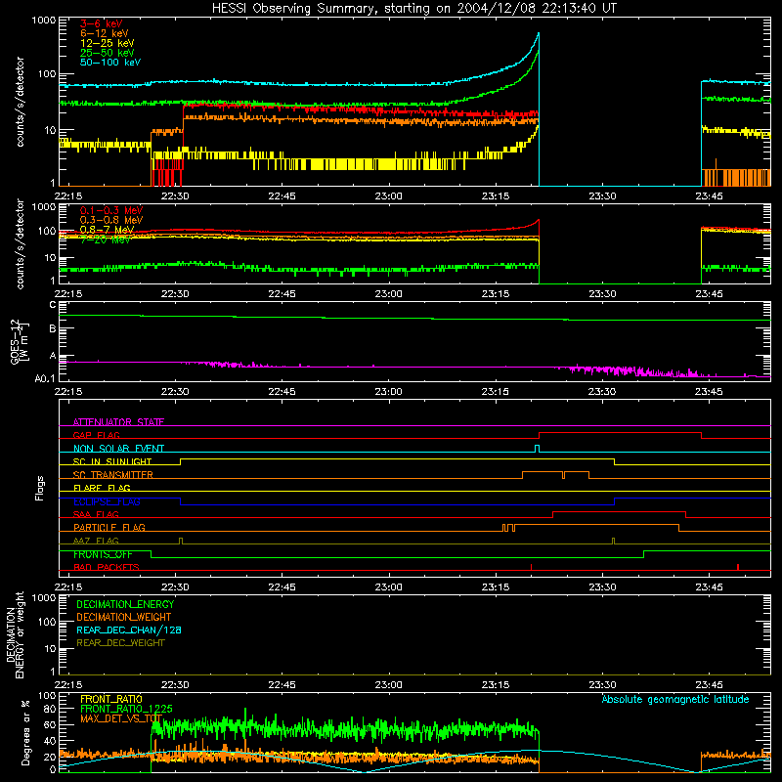This screenshot has width=782, height=782.
Task: Click counts/s/detector axis title of top panel
Action: (20, 102)
